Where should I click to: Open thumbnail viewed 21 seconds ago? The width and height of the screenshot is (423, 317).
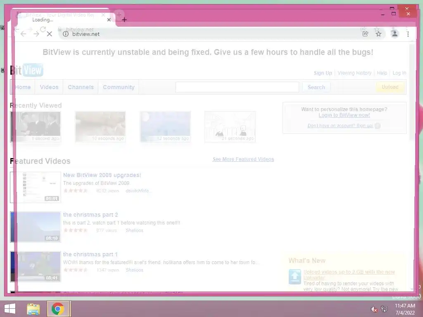(x=230, y=127)
